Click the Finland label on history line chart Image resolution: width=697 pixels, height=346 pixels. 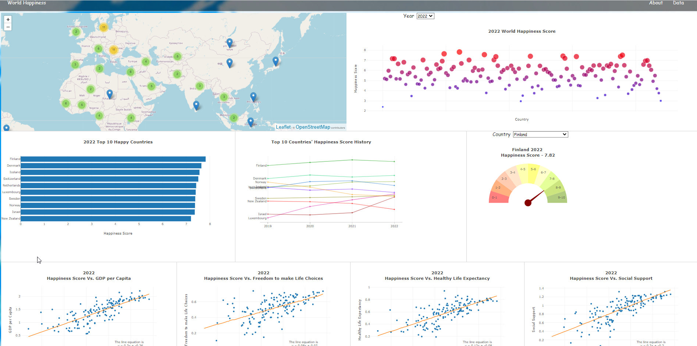pos(261,165)
